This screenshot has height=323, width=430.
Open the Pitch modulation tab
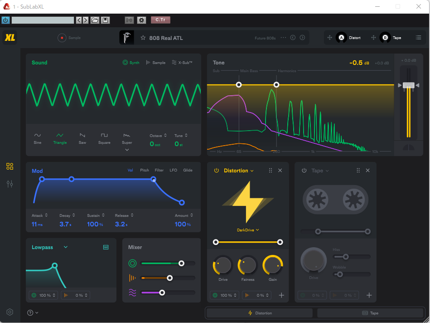(x=145, y=170)
